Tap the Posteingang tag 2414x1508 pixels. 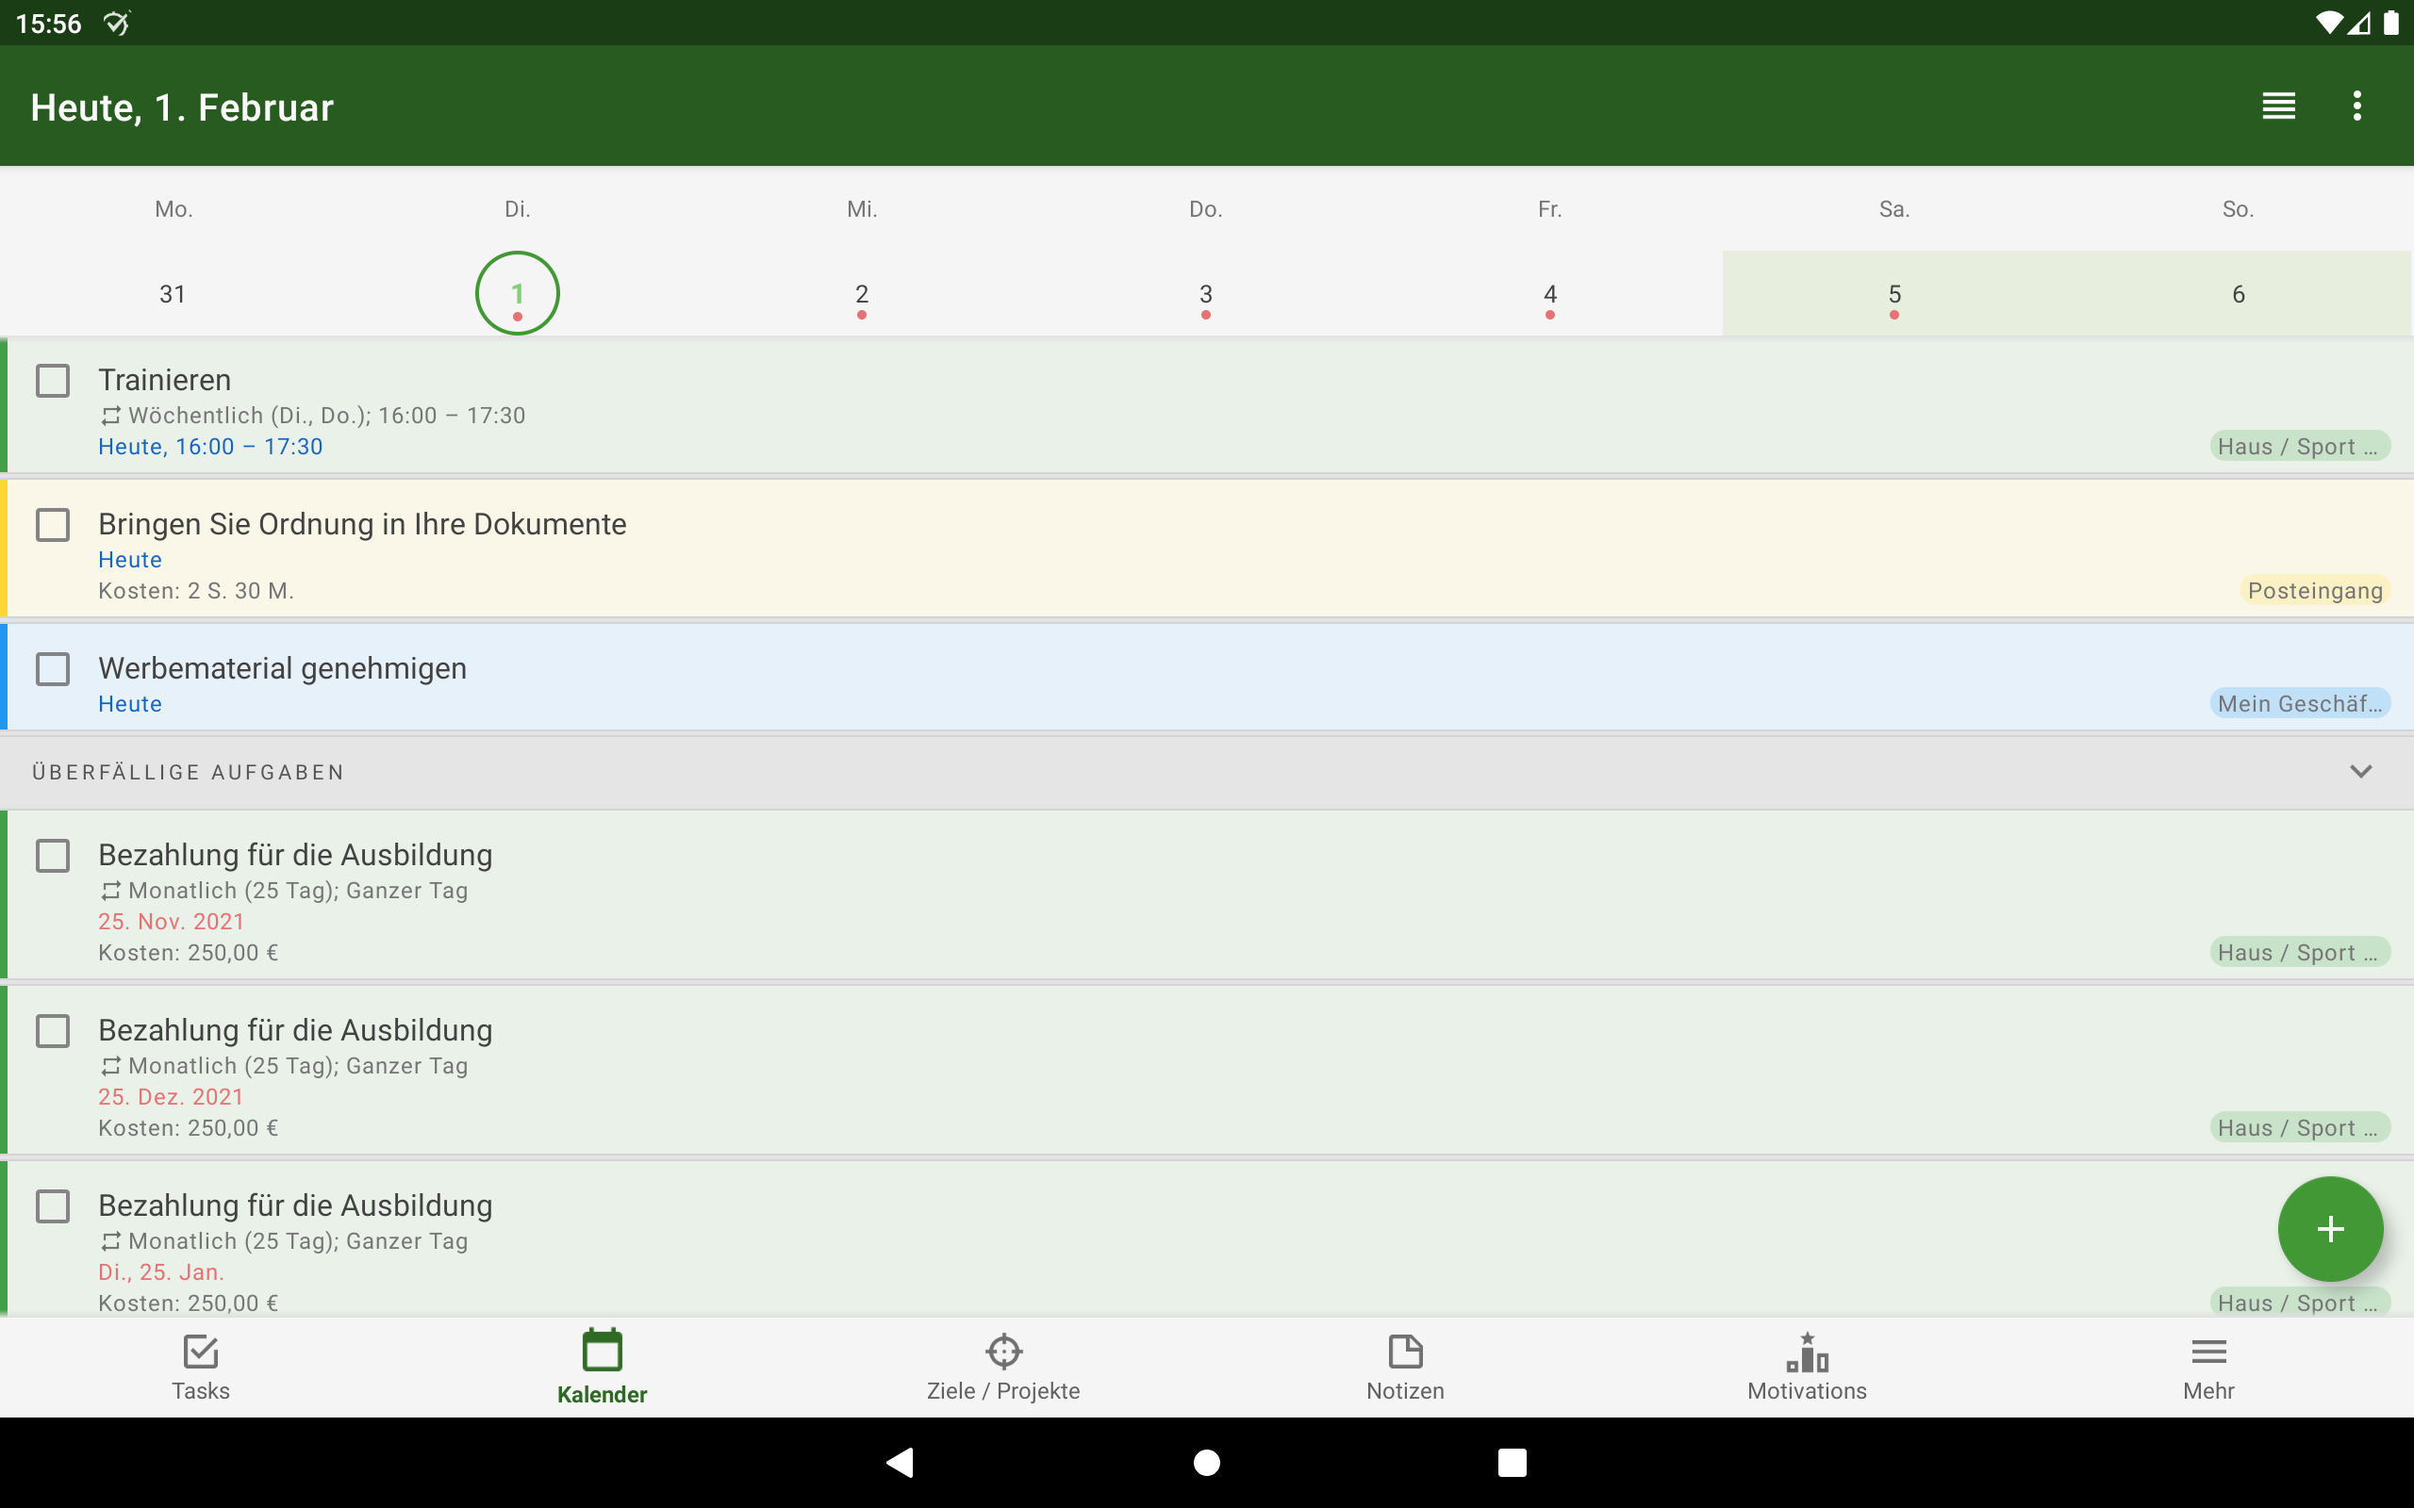[2315, 590]
